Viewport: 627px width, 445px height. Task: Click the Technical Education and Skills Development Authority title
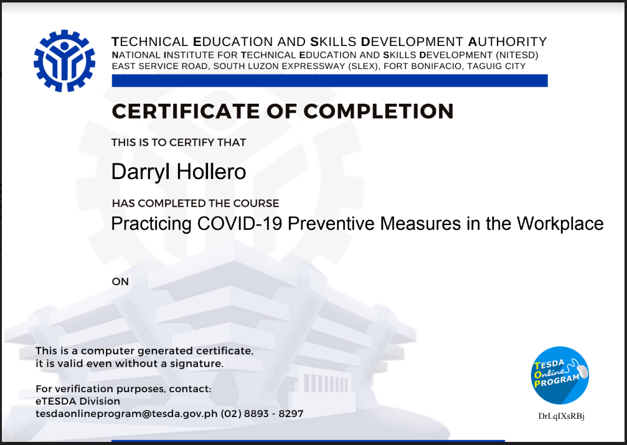(329, 42)
